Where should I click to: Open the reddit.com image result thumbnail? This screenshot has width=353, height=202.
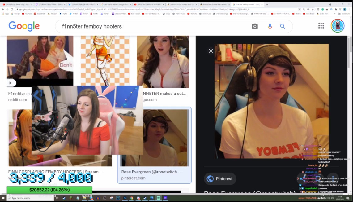pos(40,60)
